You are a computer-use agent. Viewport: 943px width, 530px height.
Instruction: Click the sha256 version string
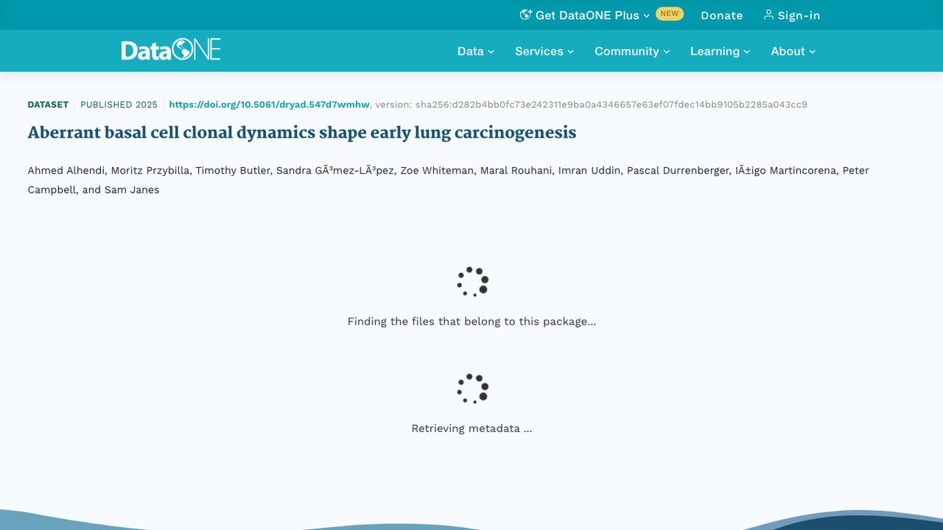(x=611, y=105)
